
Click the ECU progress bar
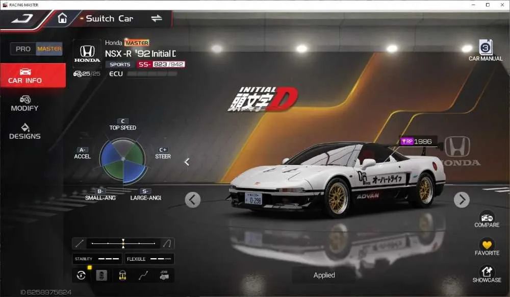[152, 74]
